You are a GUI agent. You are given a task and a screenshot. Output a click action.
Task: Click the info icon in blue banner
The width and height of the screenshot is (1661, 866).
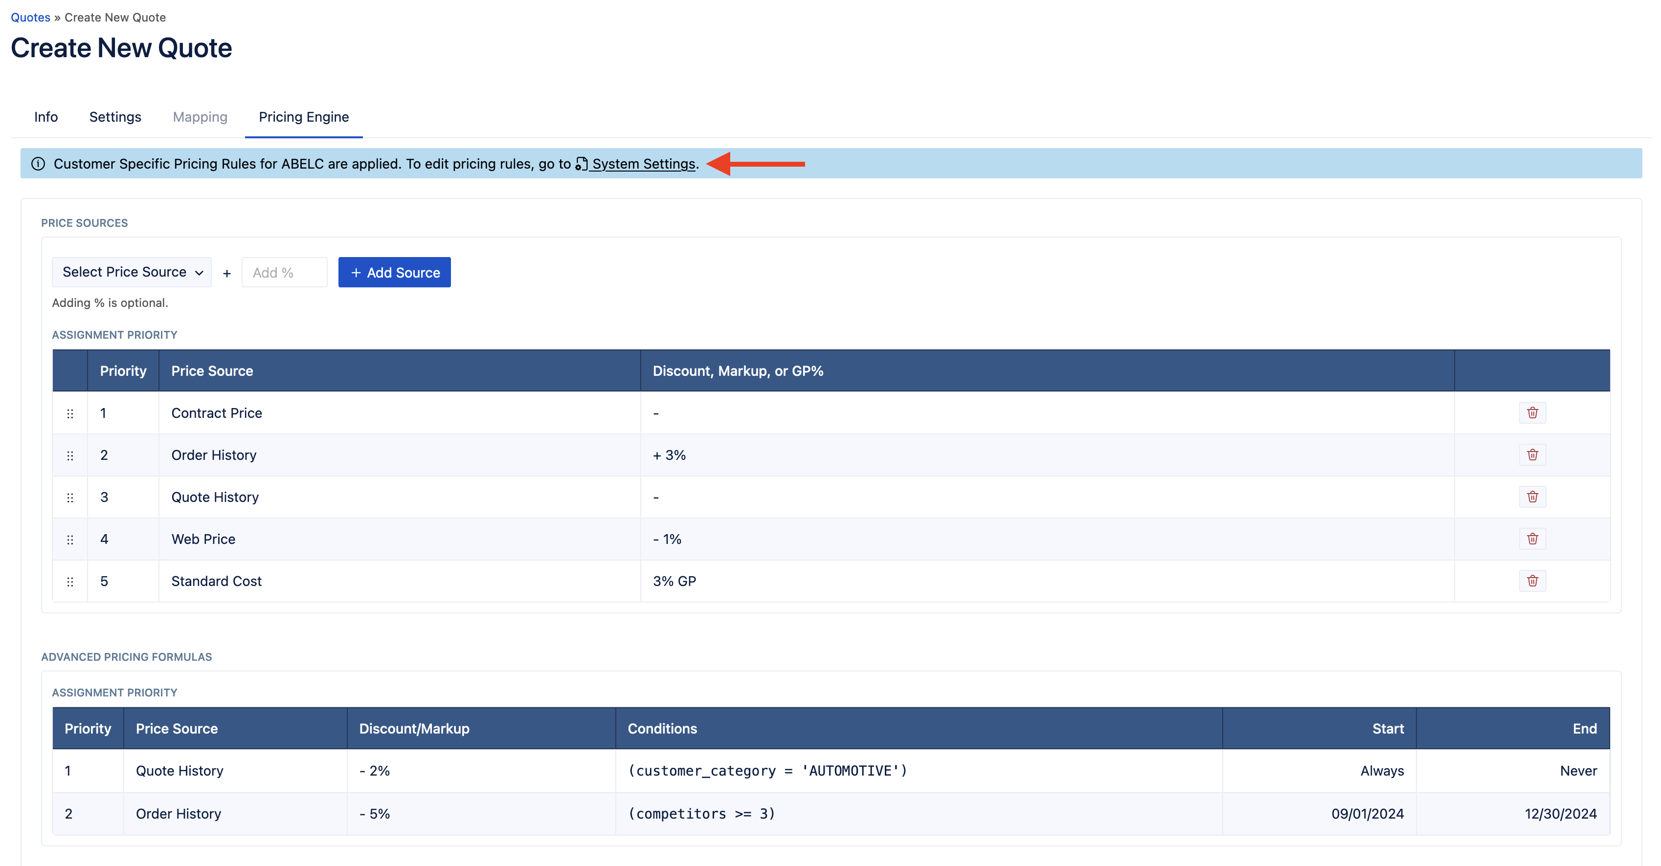click(x=38, y=164)
